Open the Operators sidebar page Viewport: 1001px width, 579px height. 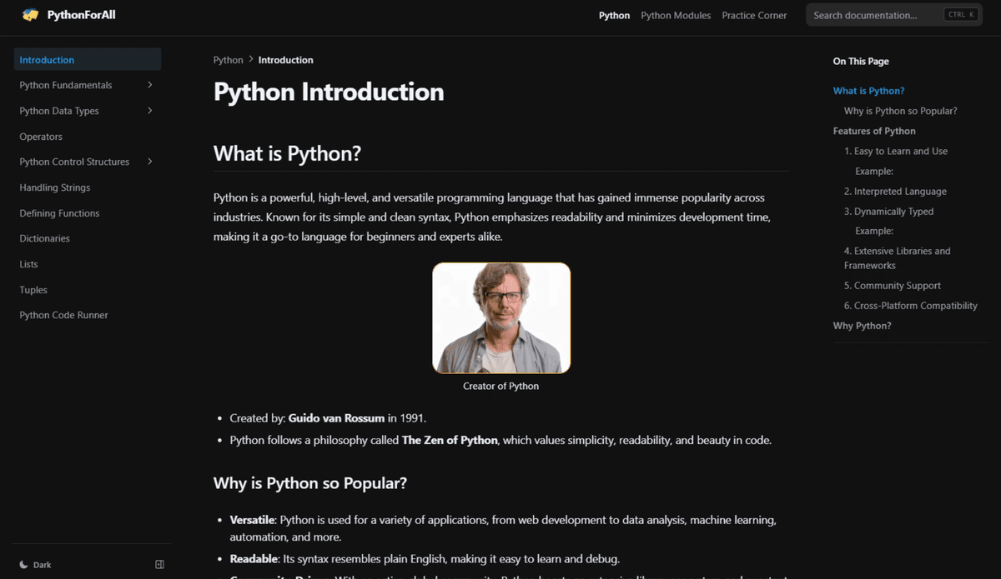click(x=41, y=137)
